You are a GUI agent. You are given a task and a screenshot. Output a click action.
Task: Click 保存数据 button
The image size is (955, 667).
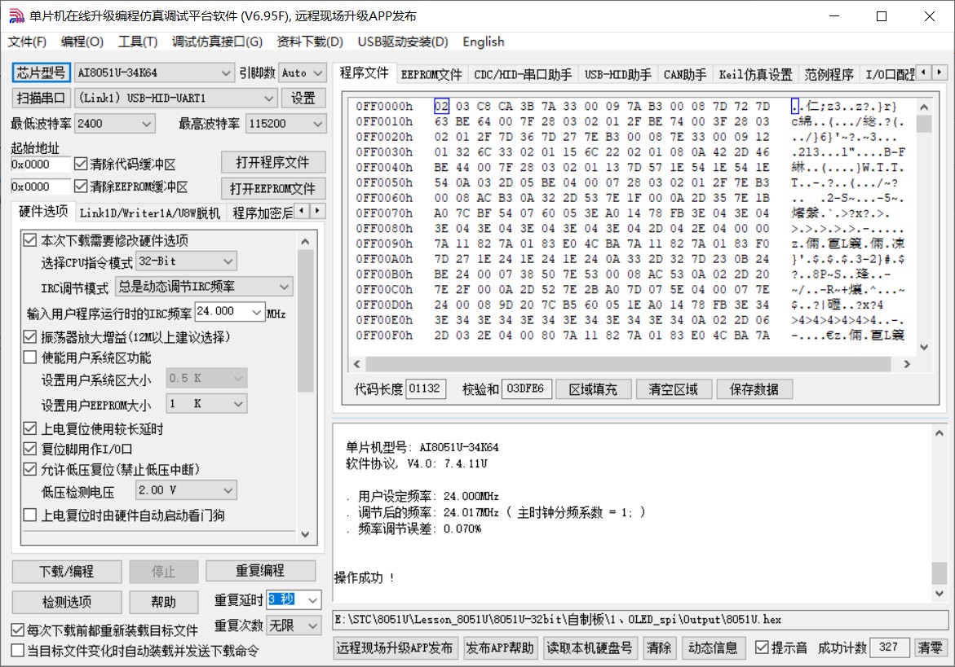tap(754, 389)
